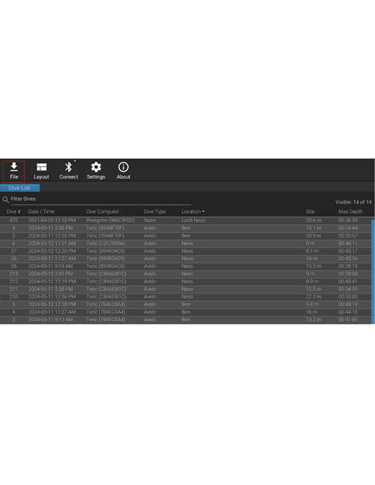Select dive number 210
Screen dimensions: 375x485
coord(14,296)
